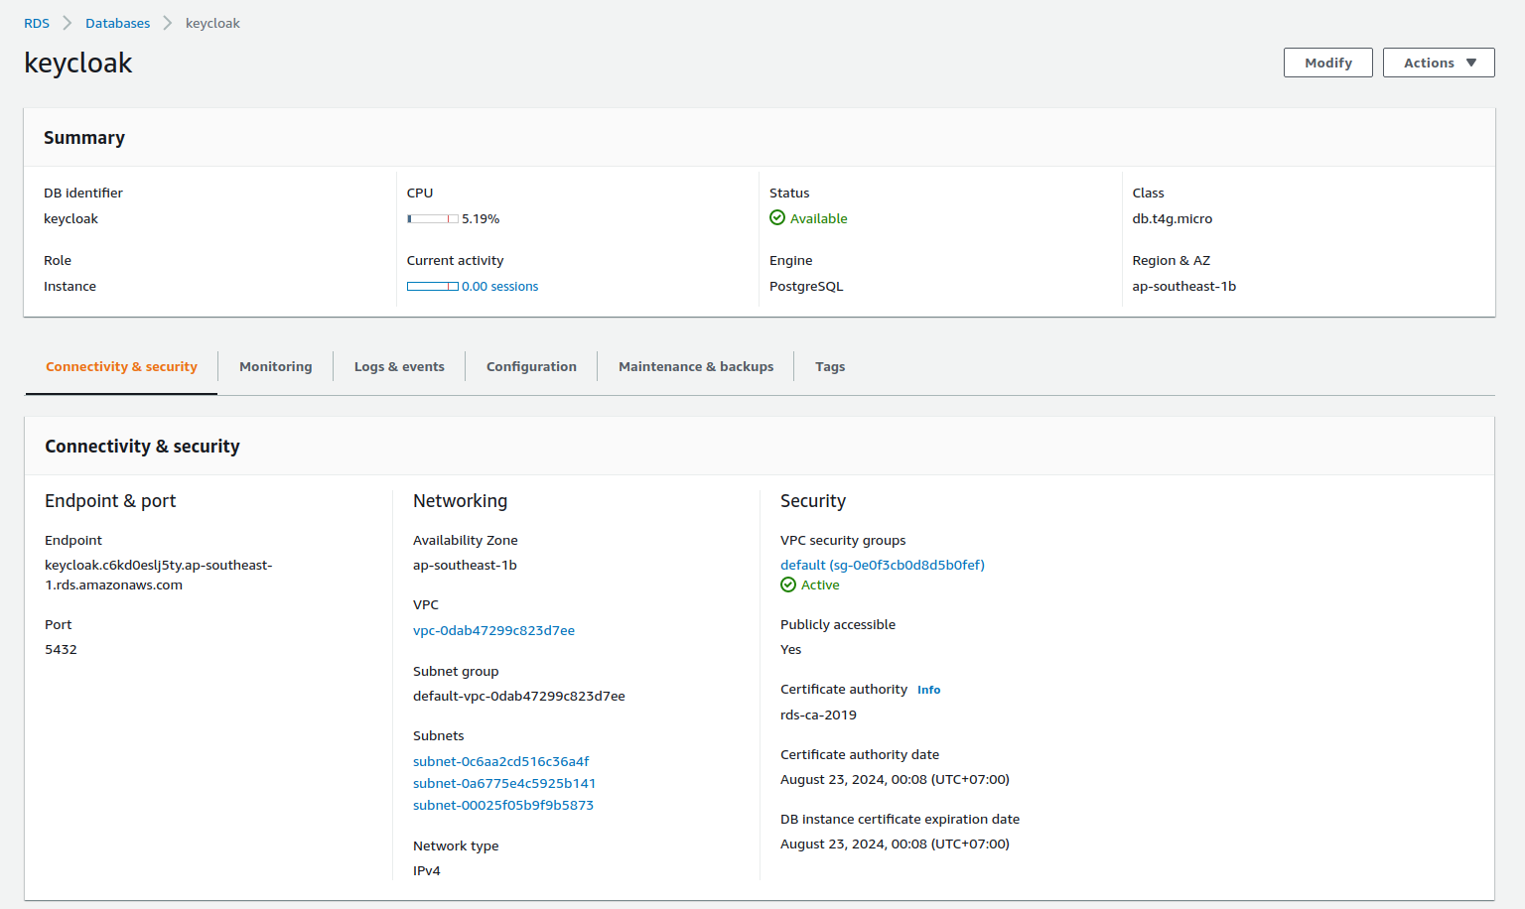The width and height of the screenshot is (1525, 909).
Task: Click the RDS breadcrumb link
Action: click(x=36, y=23)
